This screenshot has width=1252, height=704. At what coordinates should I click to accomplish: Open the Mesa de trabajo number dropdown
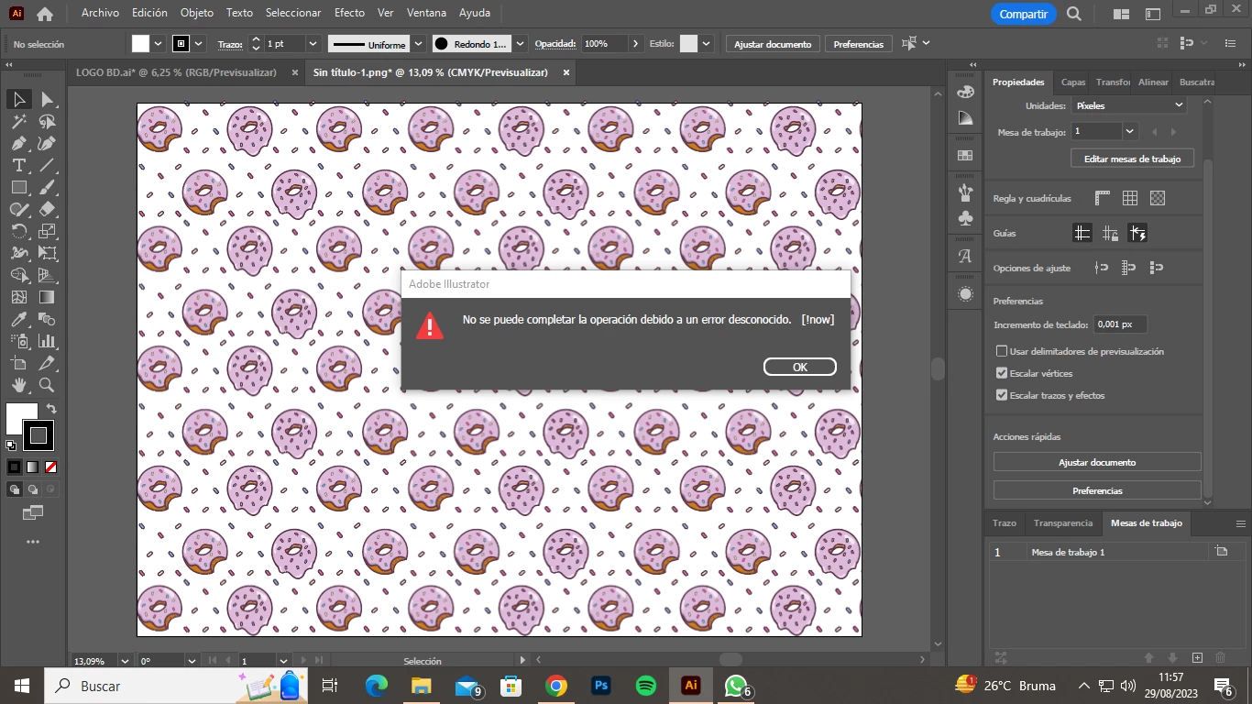coord(1130,132)
